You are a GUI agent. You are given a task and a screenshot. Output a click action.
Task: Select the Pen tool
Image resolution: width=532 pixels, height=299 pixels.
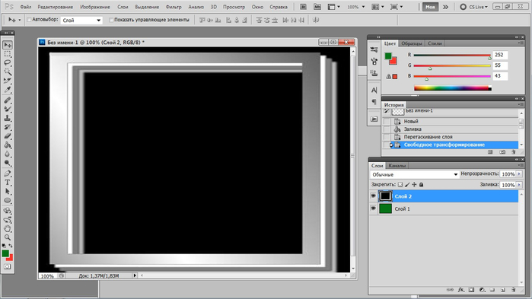[8, 173]
